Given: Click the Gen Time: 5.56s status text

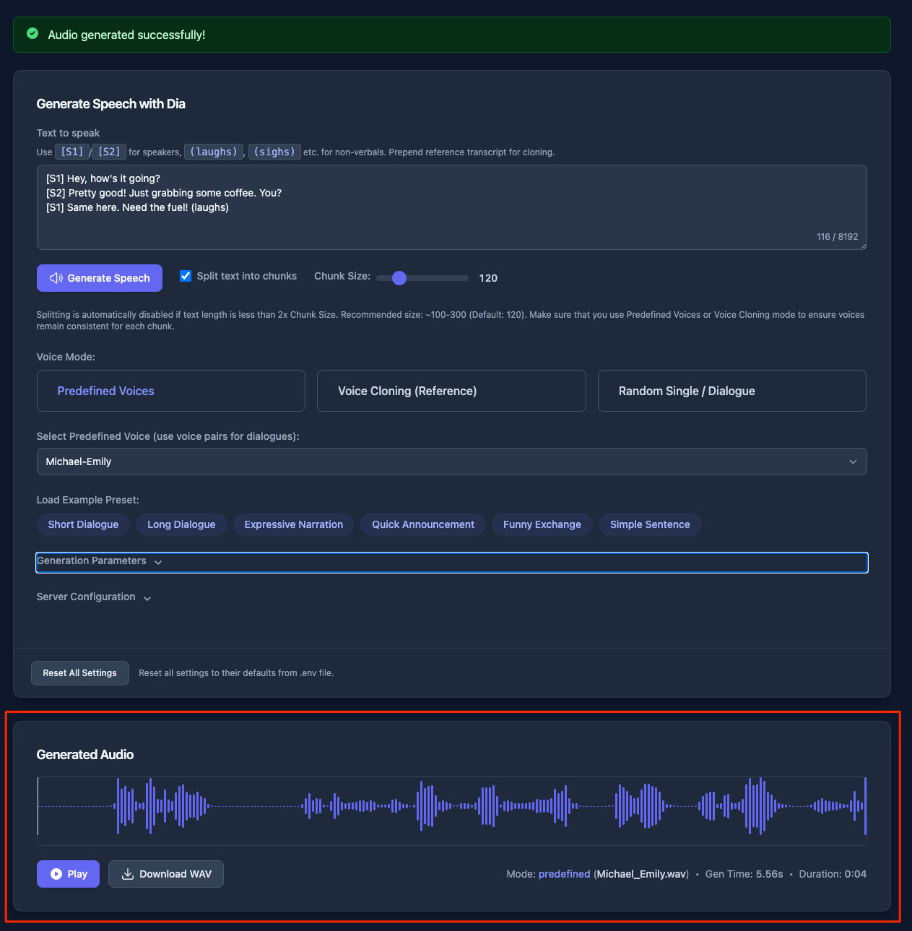Looking at the screenshot, I should click(744, 874).
